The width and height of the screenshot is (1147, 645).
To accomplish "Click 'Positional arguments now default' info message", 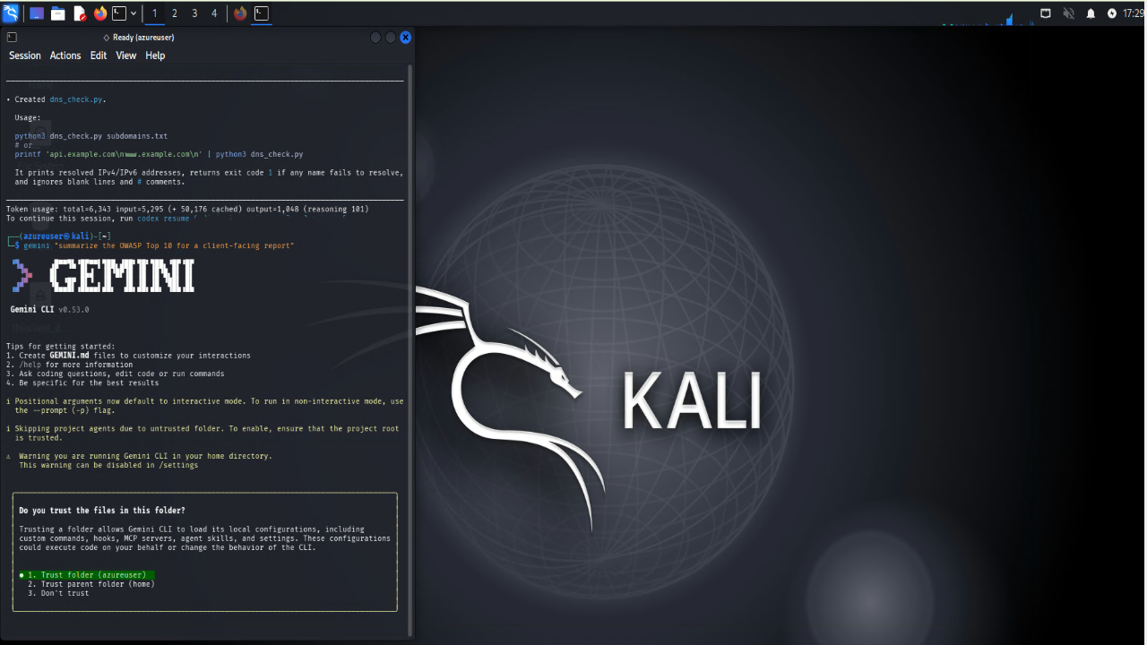I will point(204,406).
